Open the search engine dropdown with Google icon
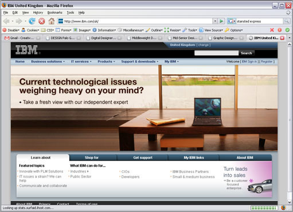 pos(232,21)
